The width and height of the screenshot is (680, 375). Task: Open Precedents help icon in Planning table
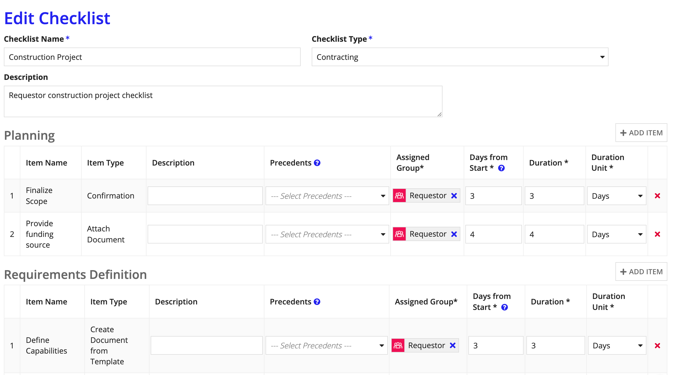pyautogui.click(x=317, y=163)
